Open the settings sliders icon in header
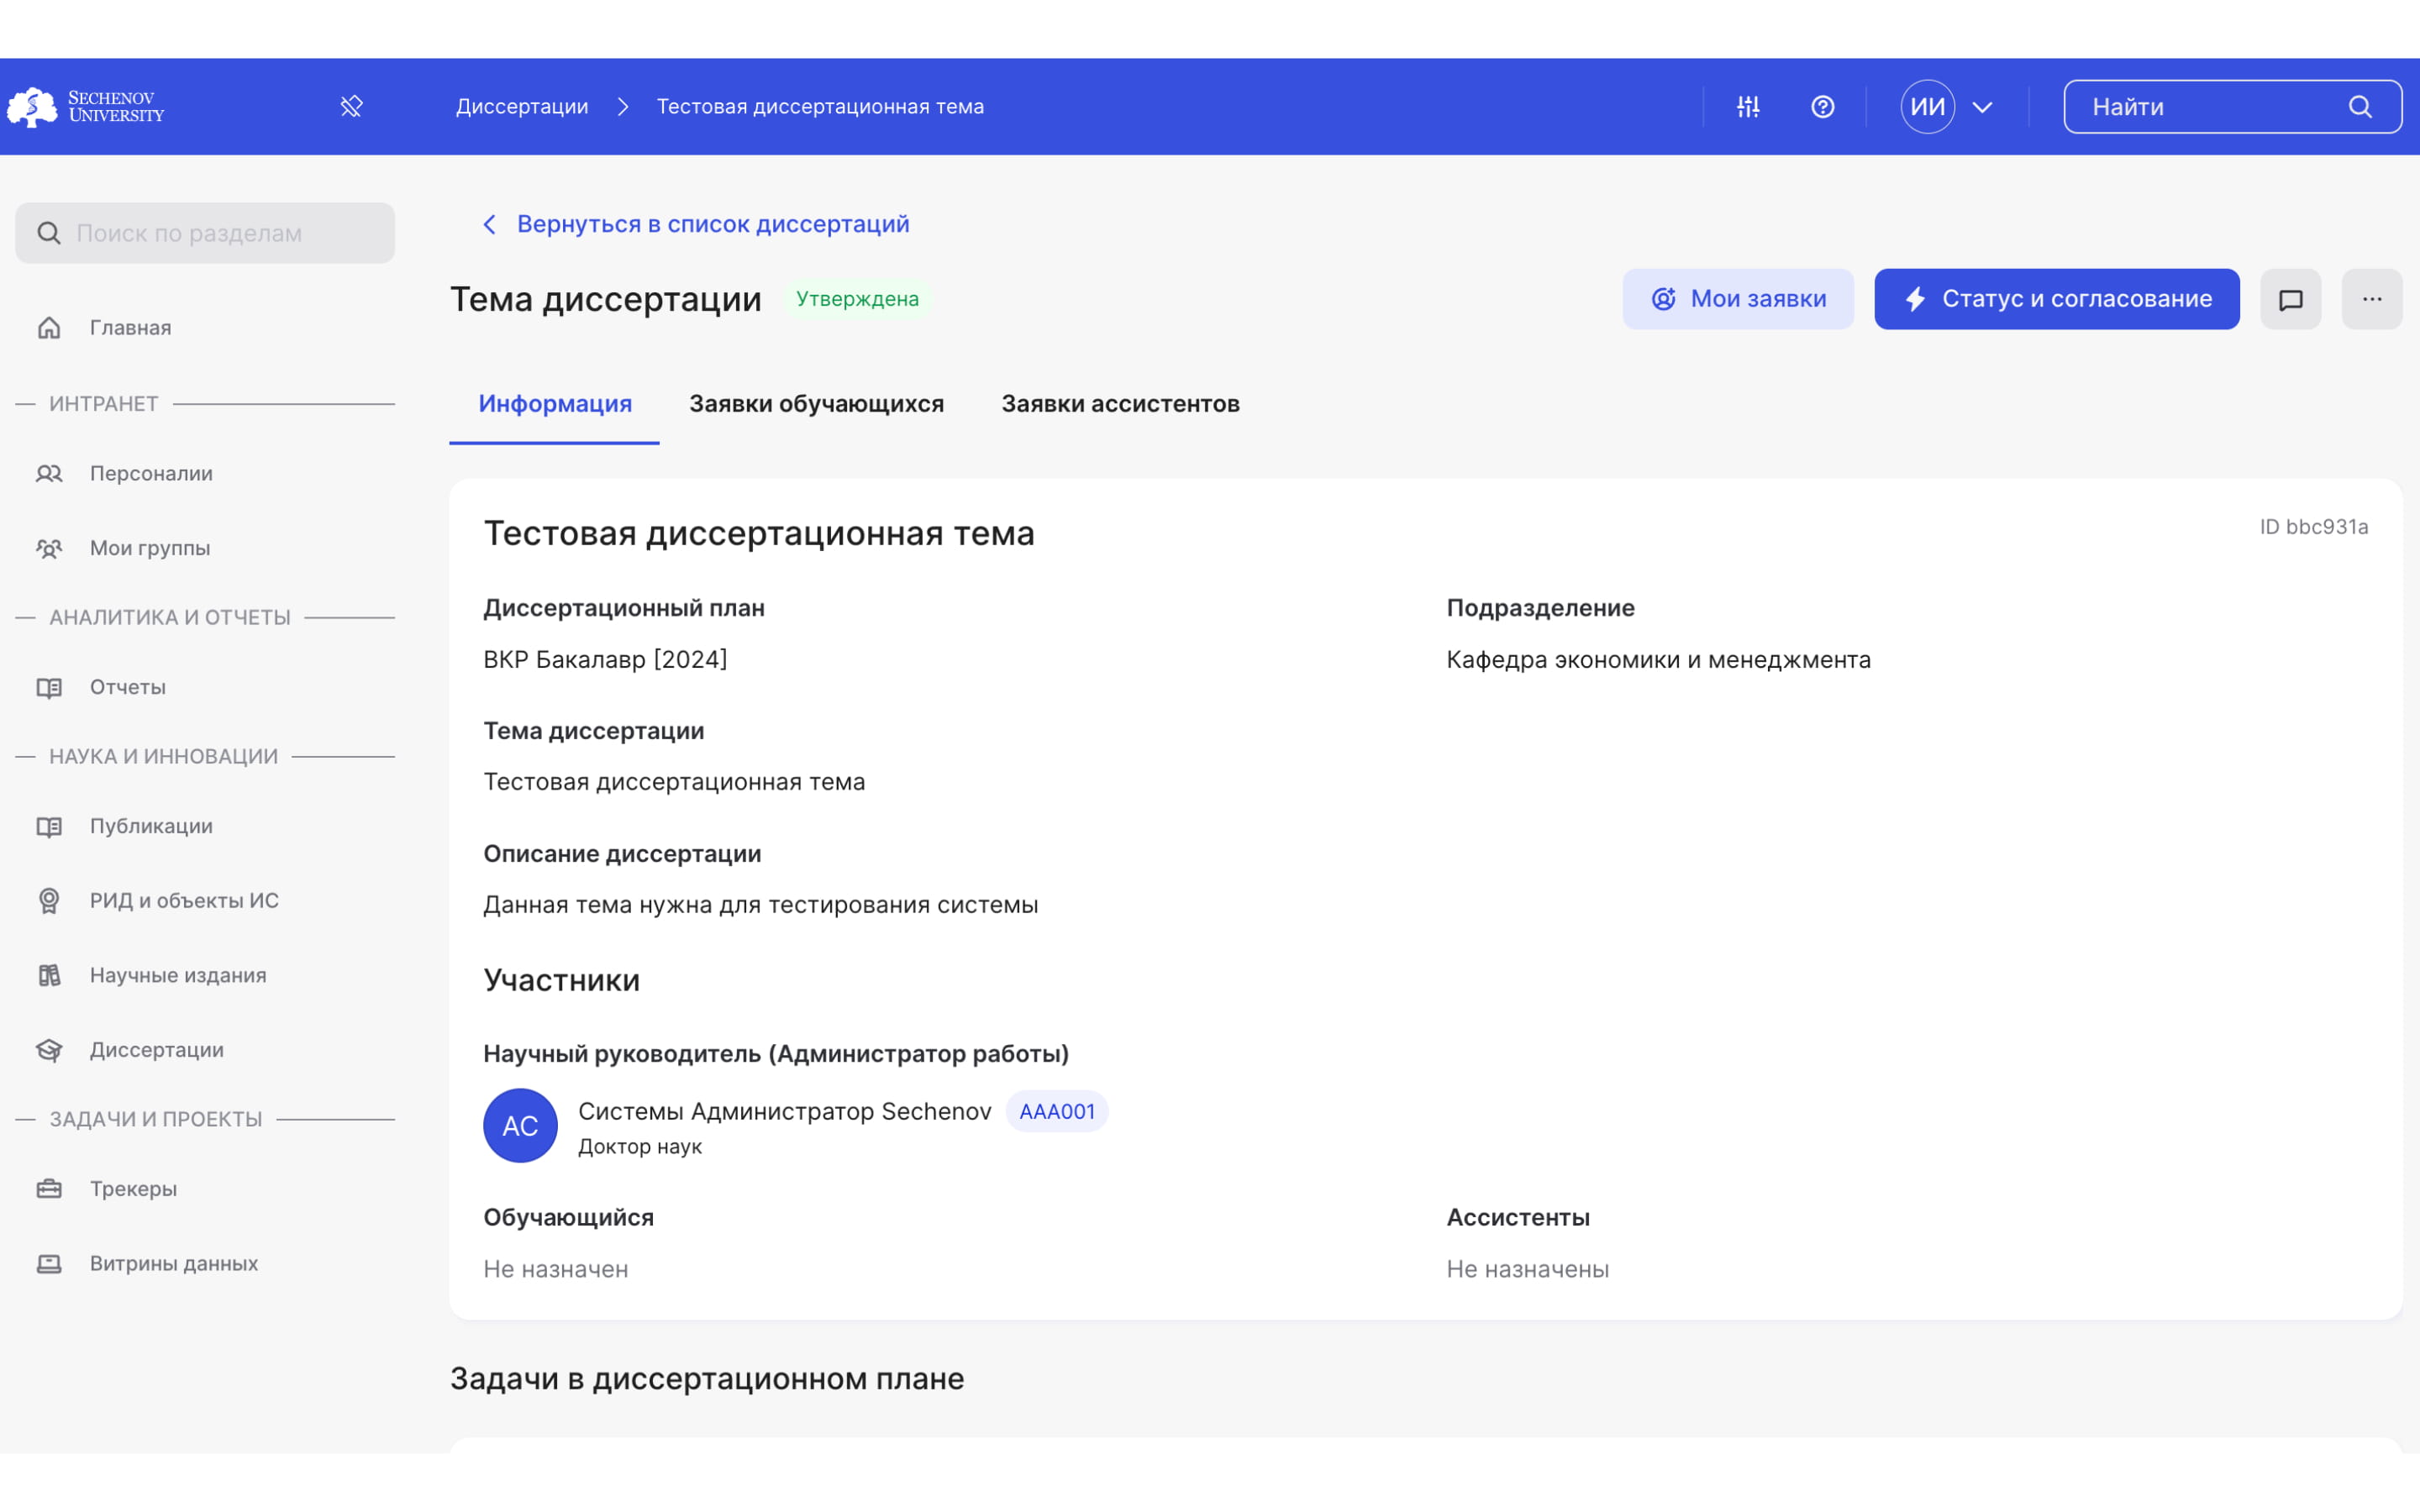Viewport: 2420px width, 1512px height. (x=1748, y=107)
